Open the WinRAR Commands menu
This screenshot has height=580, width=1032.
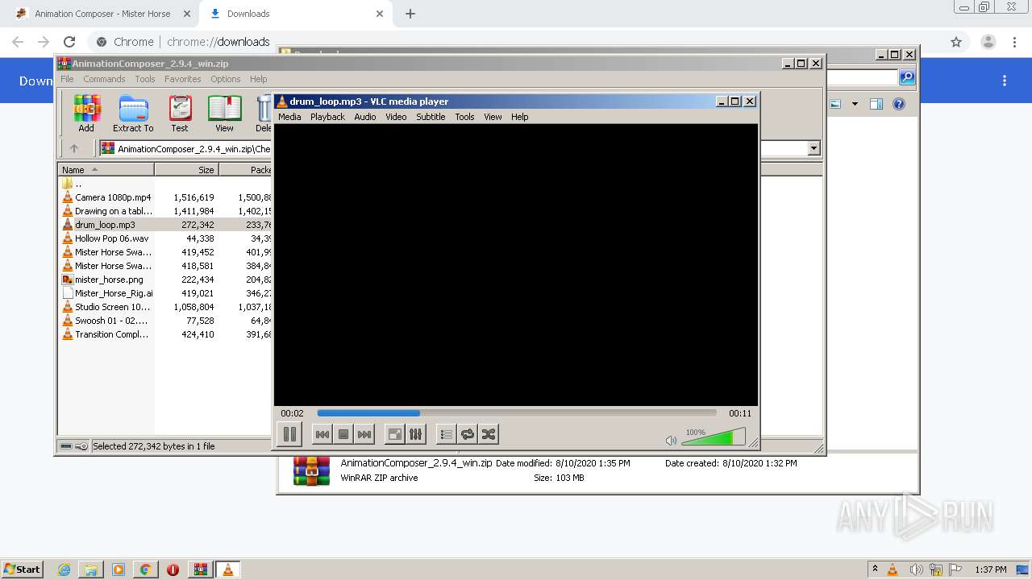pyautogui.click(x=104, y=79)
